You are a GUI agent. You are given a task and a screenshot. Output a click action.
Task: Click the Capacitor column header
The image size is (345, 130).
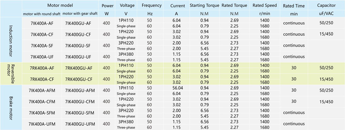pyautogui.click(x=326, y=5)
